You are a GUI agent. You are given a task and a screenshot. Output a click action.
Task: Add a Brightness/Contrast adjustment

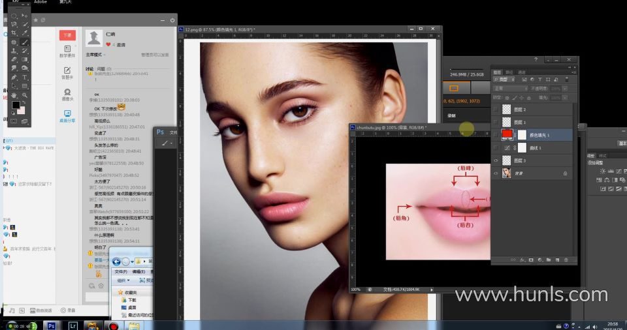(x=603, y=171)
